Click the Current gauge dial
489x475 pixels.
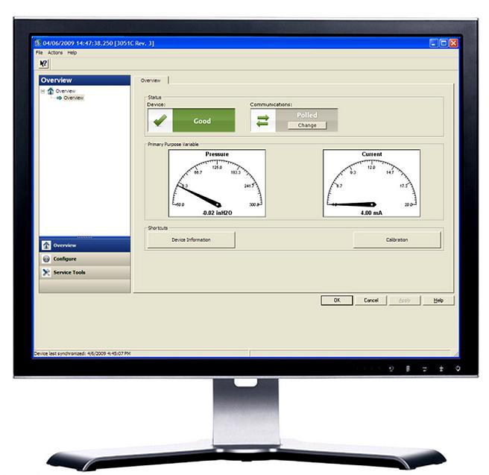pos(371,183)
